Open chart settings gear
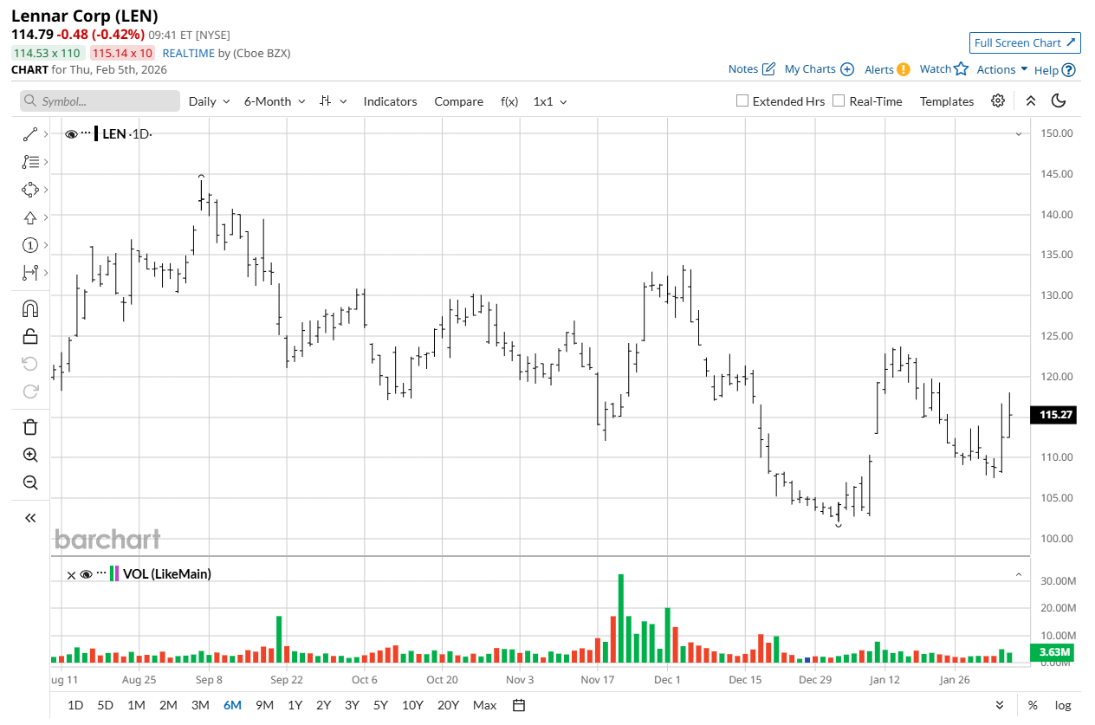 (998, 100)
